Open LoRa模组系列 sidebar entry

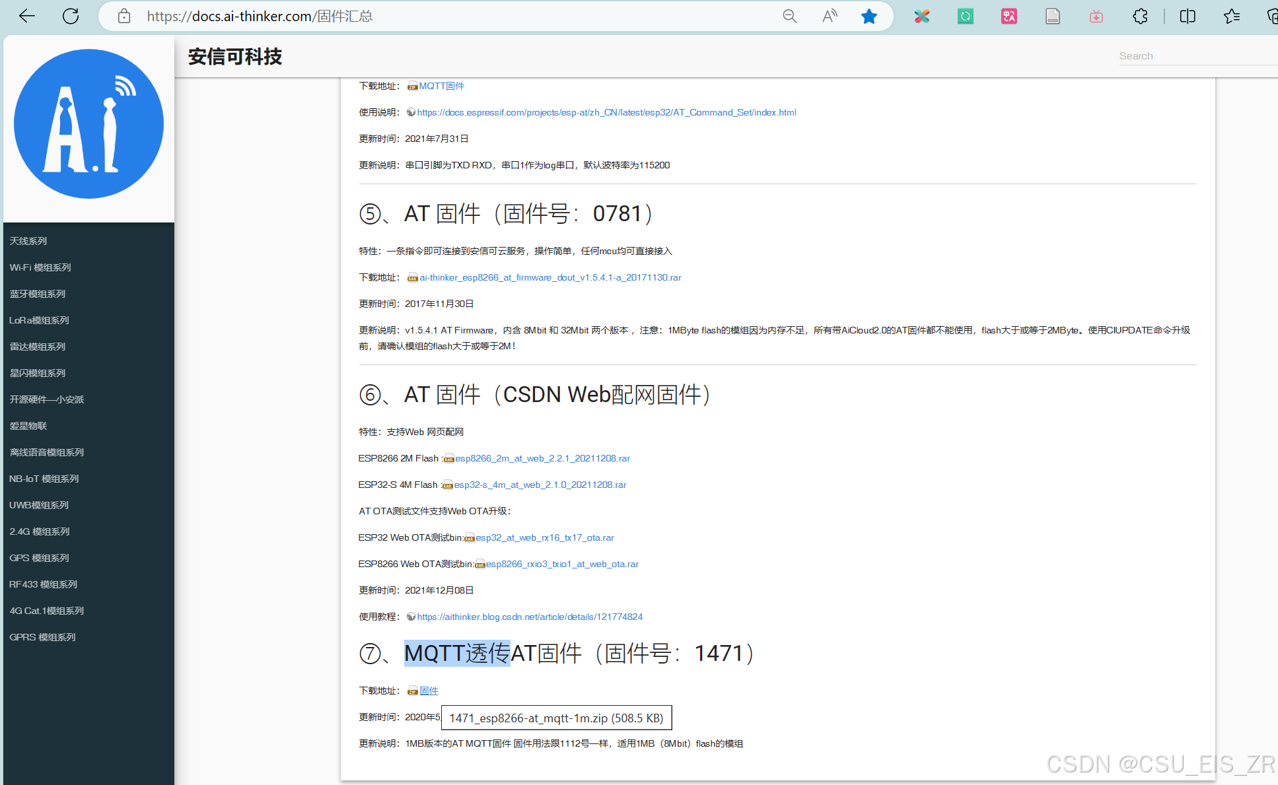(x=39, y=320)
